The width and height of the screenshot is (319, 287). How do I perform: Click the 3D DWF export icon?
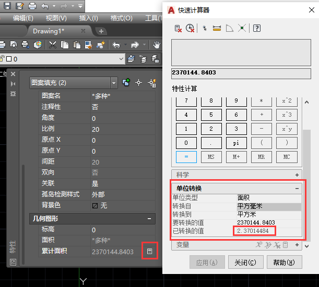38,45
